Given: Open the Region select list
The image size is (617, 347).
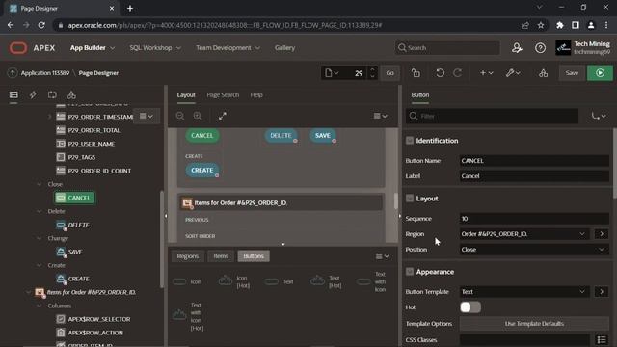Looking at the screenshot, I should tap(523, 234).
